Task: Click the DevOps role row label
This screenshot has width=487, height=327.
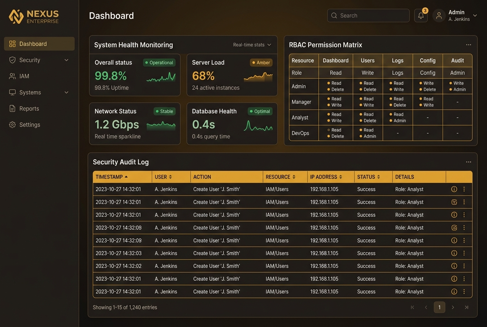Action: pyautogui.click(x=301, y=133)
